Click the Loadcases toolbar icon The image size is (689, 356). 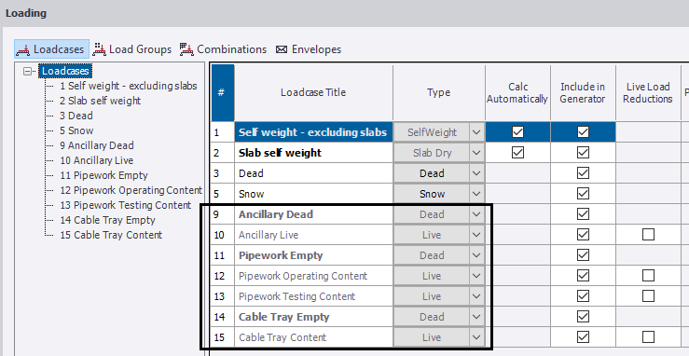click(x=23, y=49)
